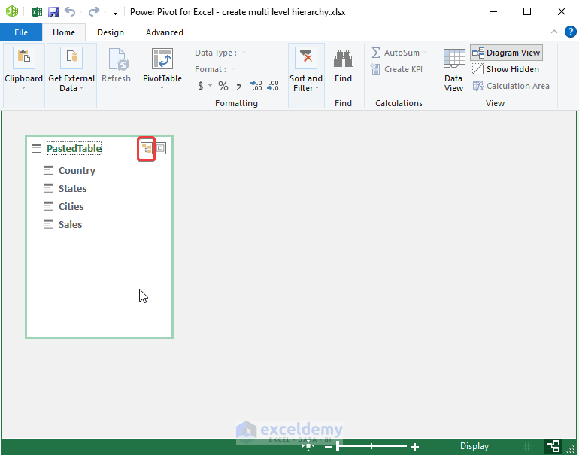Screen dimensions: 579x456
Task: Apply thousands separator comma format
Action: point(238,86)
